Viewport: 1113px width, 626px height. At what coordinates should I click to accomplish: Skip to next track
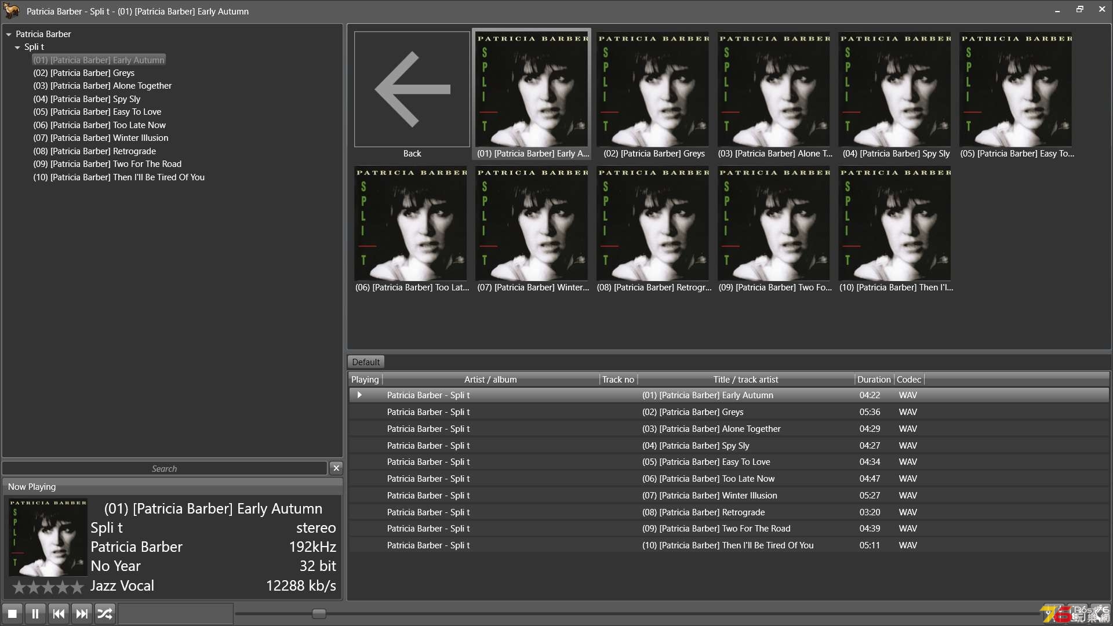coord(82,613)
